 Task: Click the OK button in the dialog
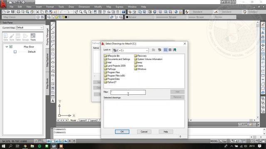point(122,132)
